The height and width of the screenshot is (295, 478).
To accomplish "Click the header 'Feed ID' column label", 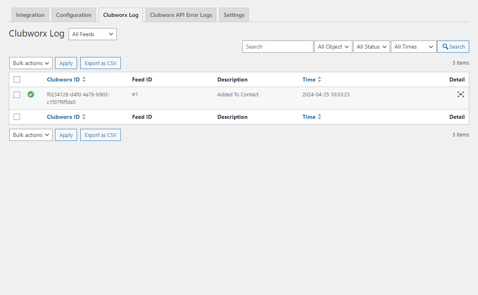I will [142, 79].
